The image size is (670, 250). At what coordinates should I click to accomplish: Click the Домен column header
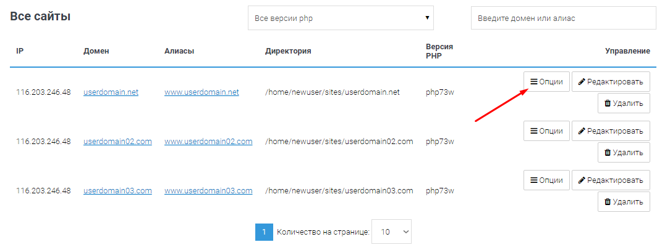pyautogui.click(x=96, y=51)
